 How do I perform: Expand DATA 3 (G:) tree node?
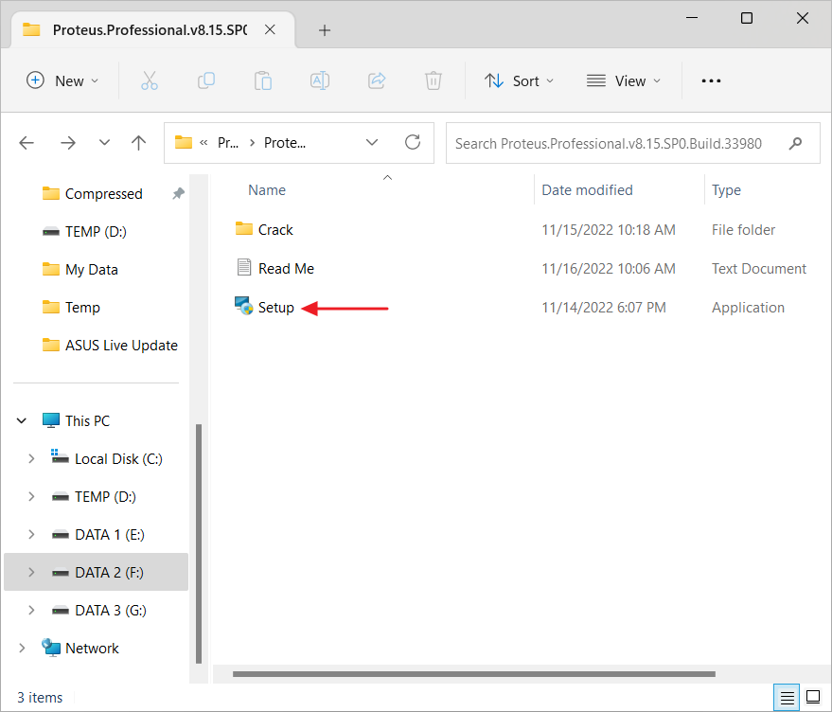click(31, 611)
